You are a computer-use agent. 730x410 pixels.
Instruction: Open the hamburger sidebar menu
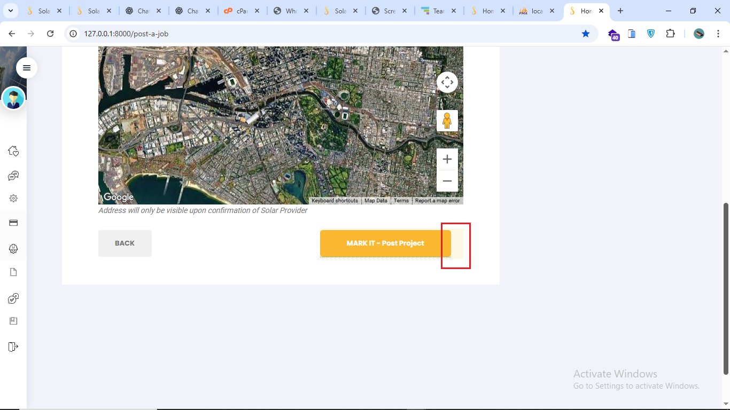click(x=27, y=68)
